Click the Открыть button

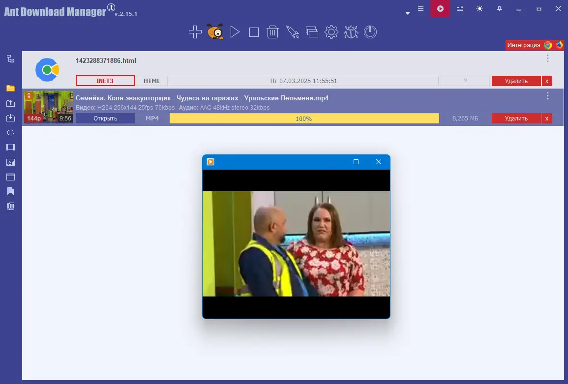click(105, 118)
